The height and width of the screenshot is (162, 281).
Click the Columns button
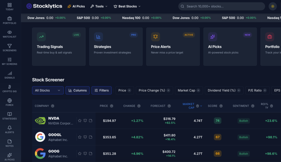click(x=77, y=90)
